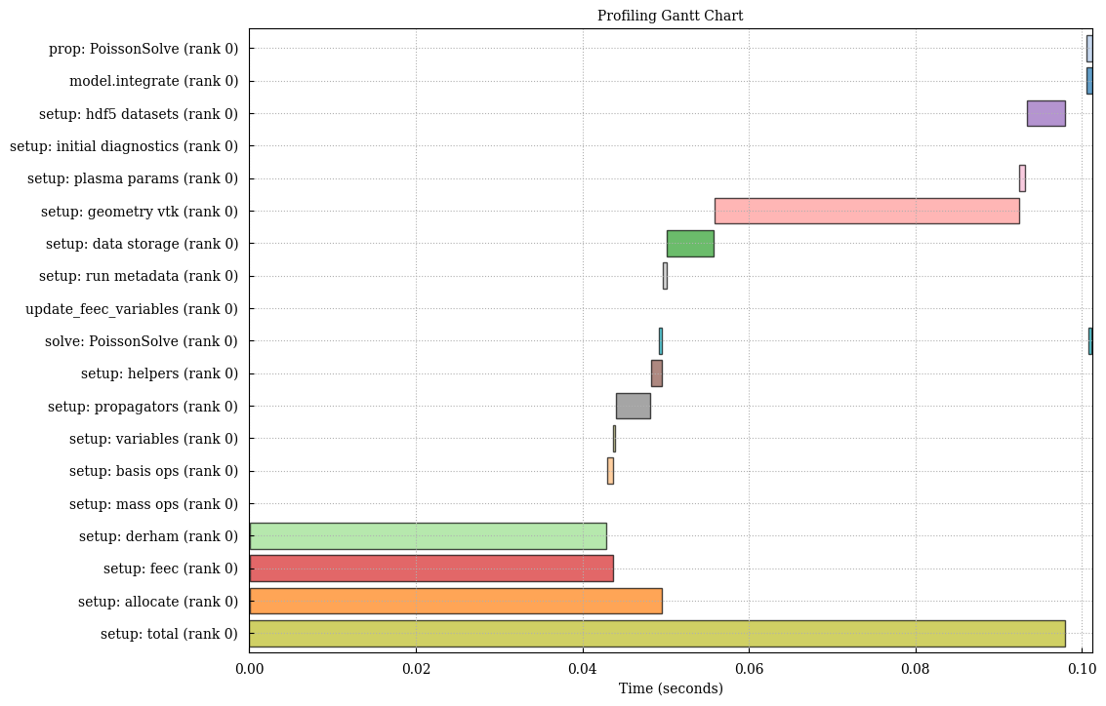Select the 'setup: mass ops (rank 0)' label
This screenshot has width=1106, height=706.
[x=154, y=504]
